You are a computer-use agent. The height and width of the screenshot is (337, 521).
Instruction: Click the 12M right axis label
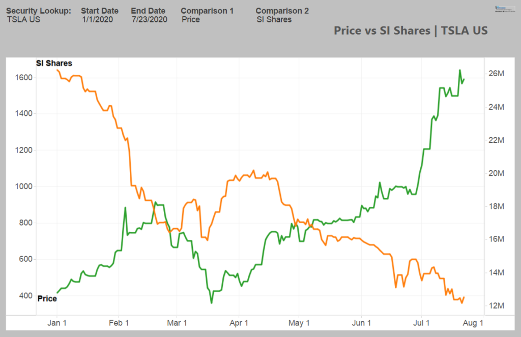point(496,305)
